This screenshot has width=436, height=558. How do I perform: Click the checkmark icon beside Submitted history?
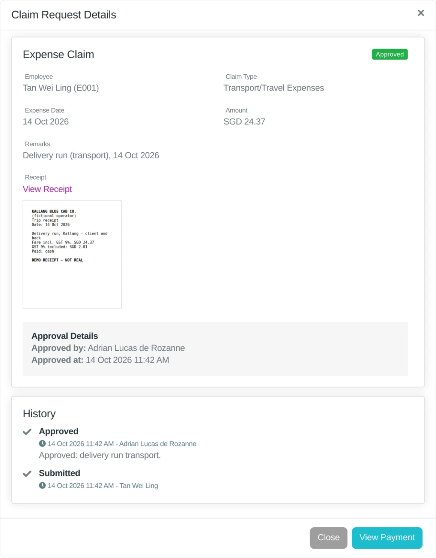(27, 474)
